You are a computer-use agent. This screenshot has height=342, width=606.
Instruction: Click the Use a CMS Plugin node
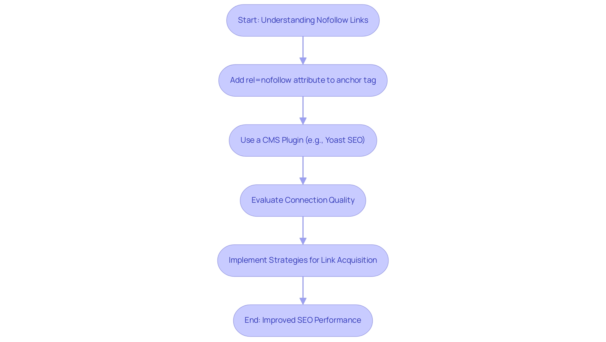[x=303, y=140]
